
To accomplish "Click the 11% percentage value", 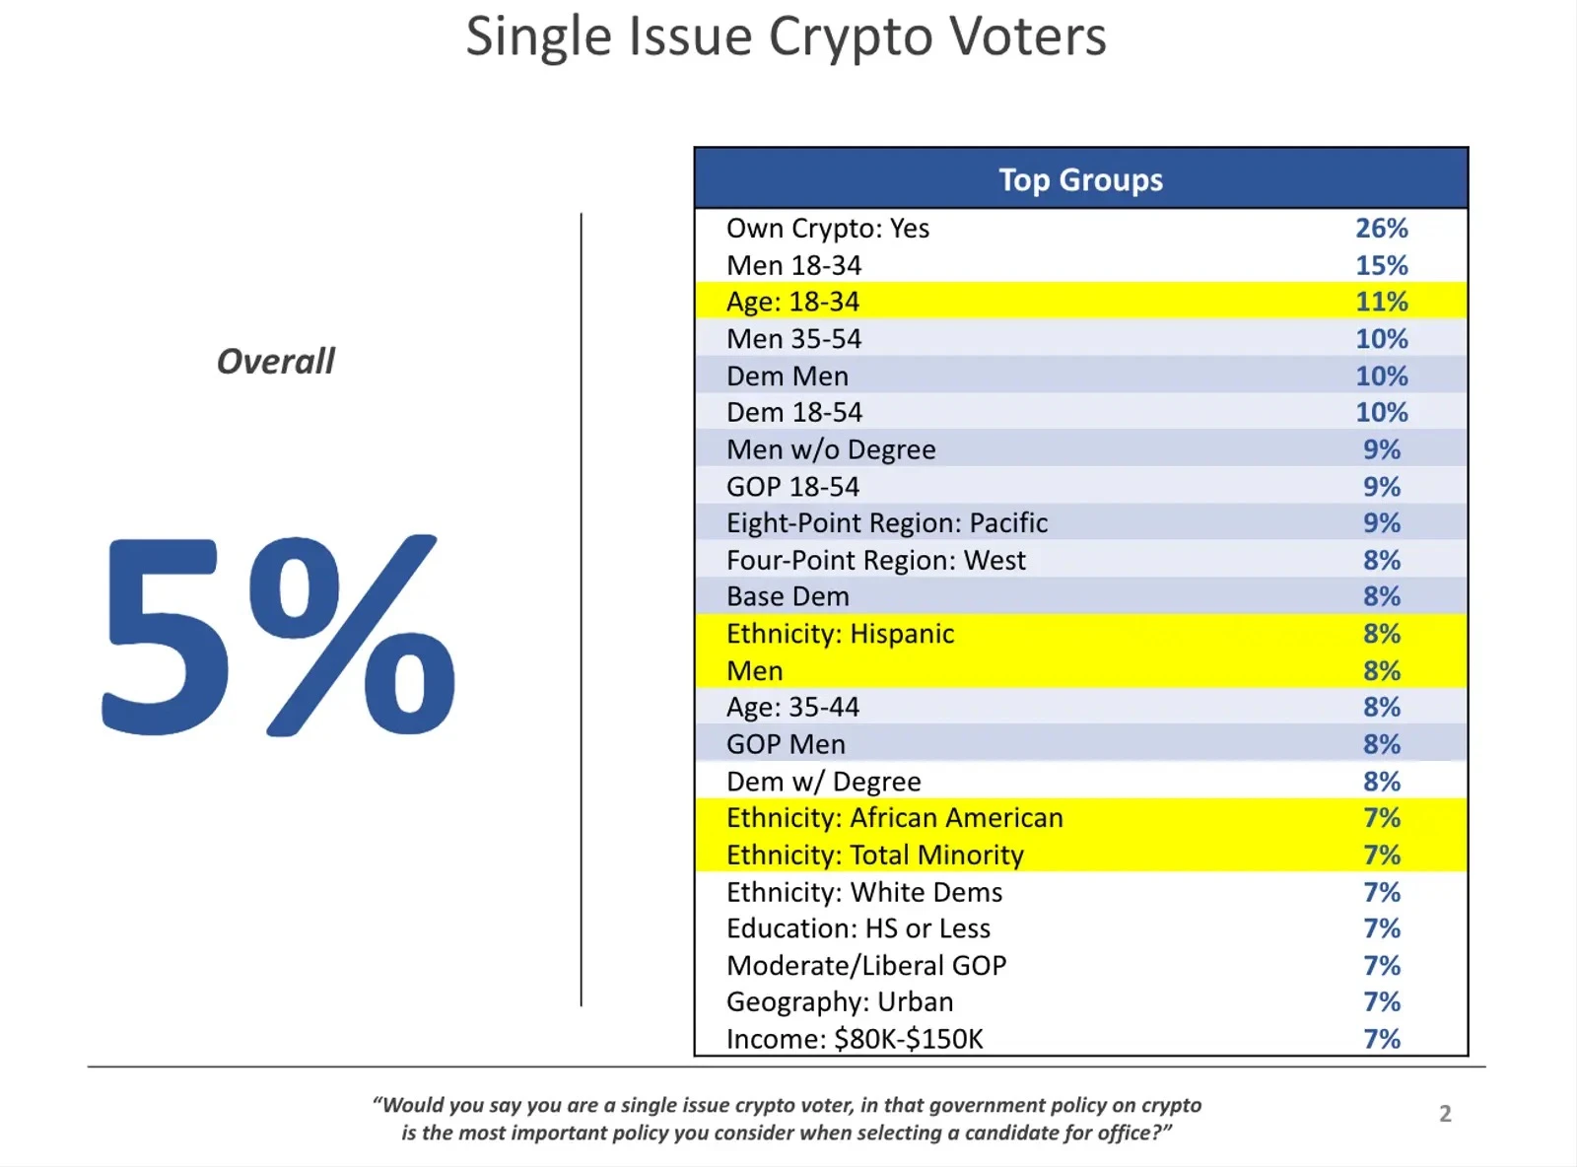I will 1381,302.
